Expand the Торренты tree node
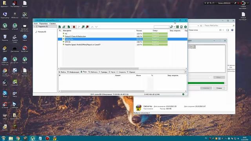251x141 pixels. point(35,27)
